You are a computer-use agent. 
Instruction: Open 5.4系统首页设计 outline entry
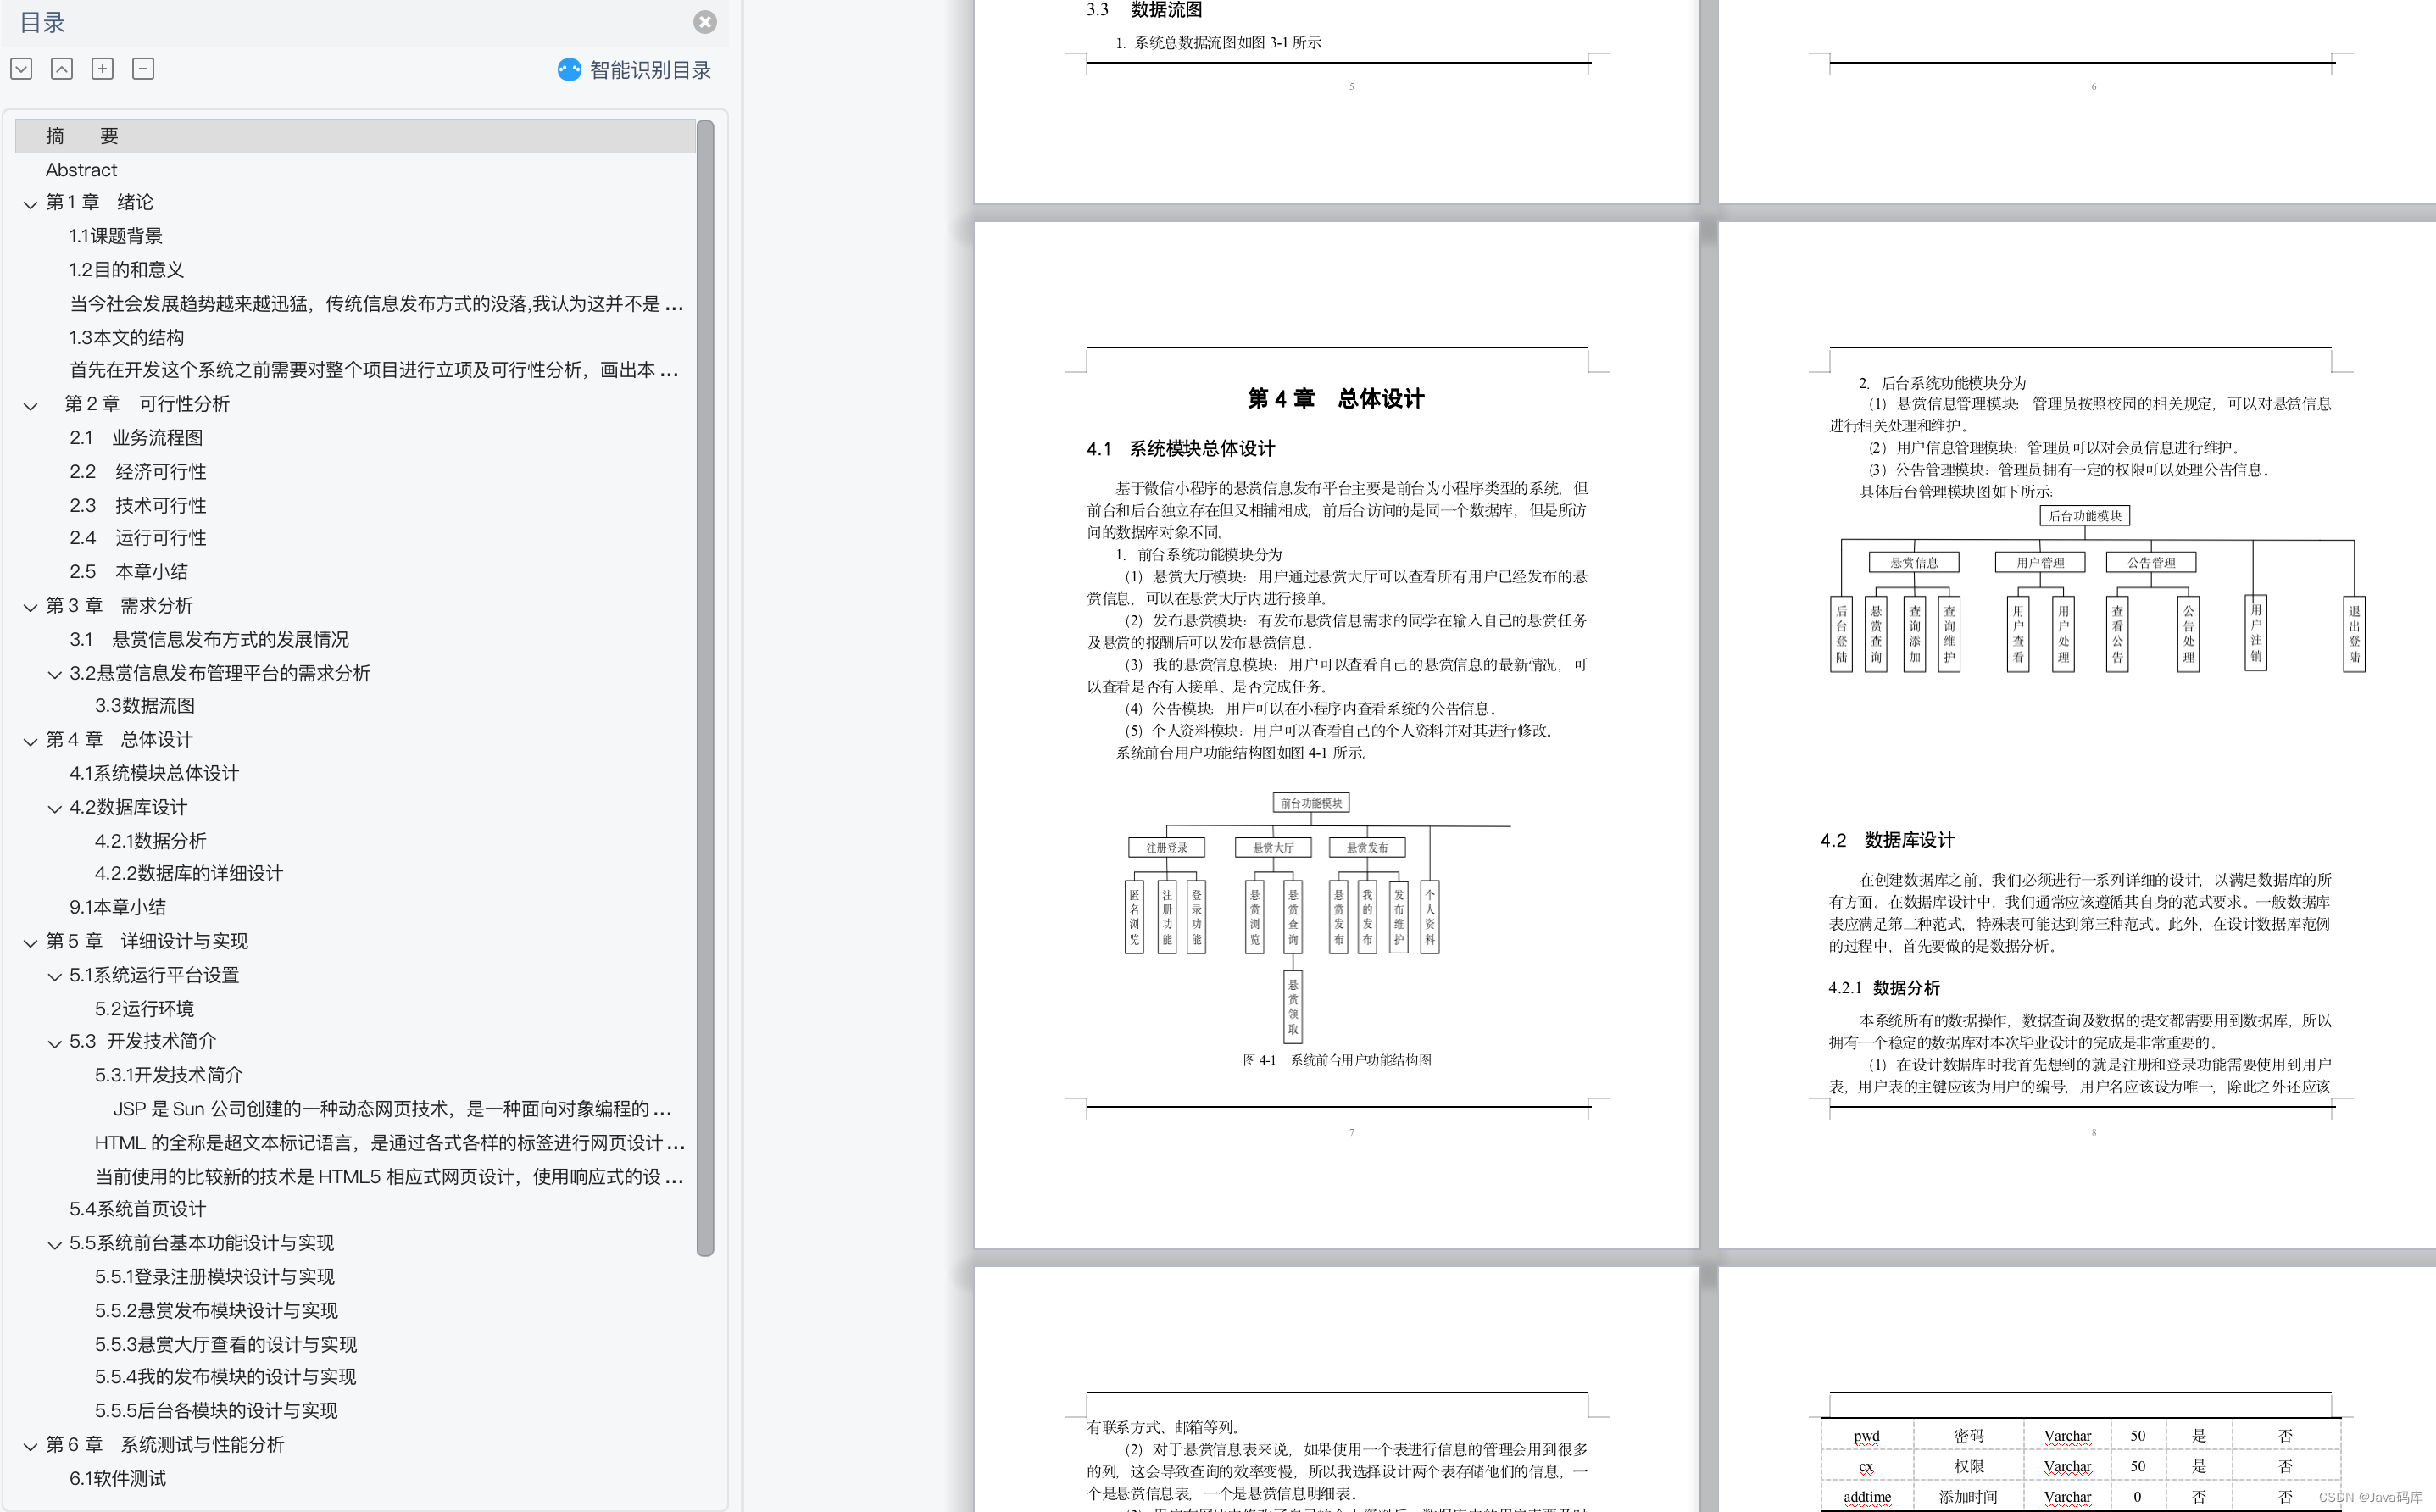(x=137, y=1210)
